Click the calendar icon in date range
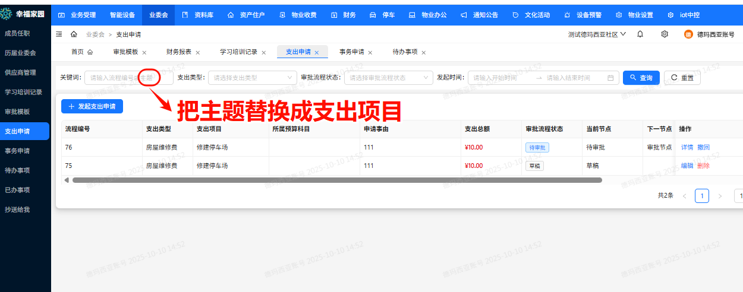 (x=610, y=78)
